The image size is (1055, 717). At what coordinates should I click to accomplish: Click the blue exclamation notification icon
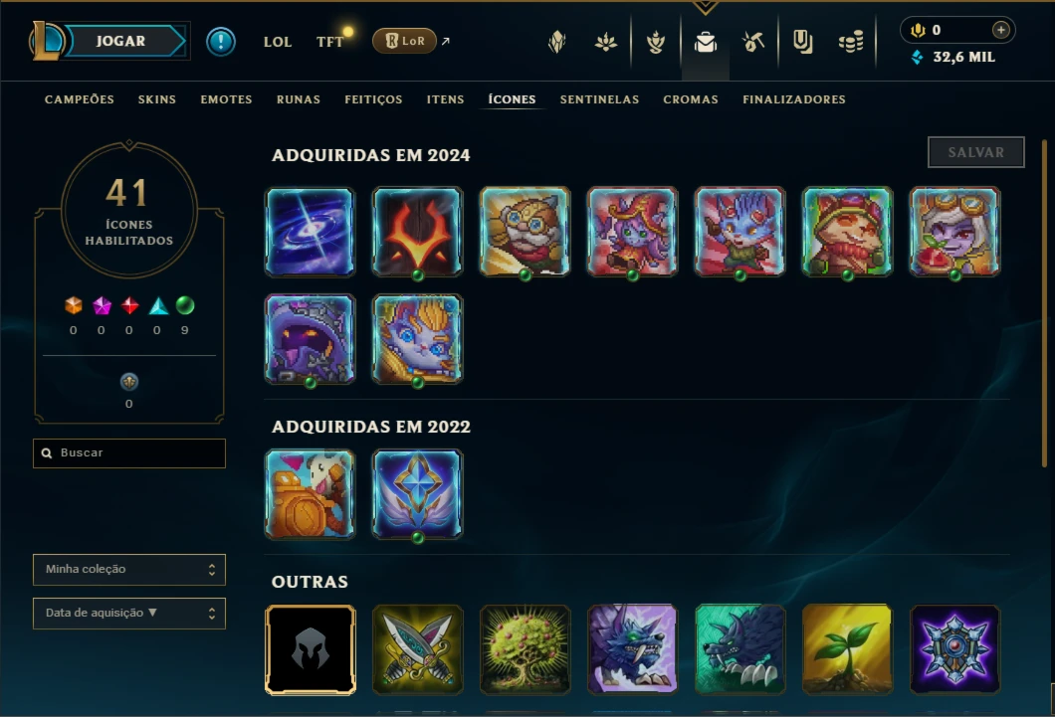click(221, 42)
